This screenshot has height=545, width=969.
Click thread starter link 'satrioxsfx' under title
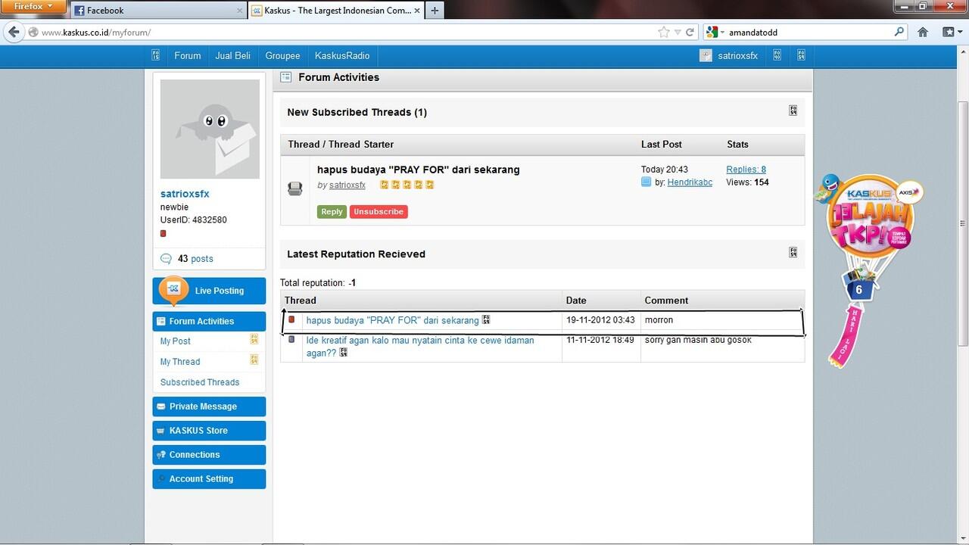pos(347,185)
